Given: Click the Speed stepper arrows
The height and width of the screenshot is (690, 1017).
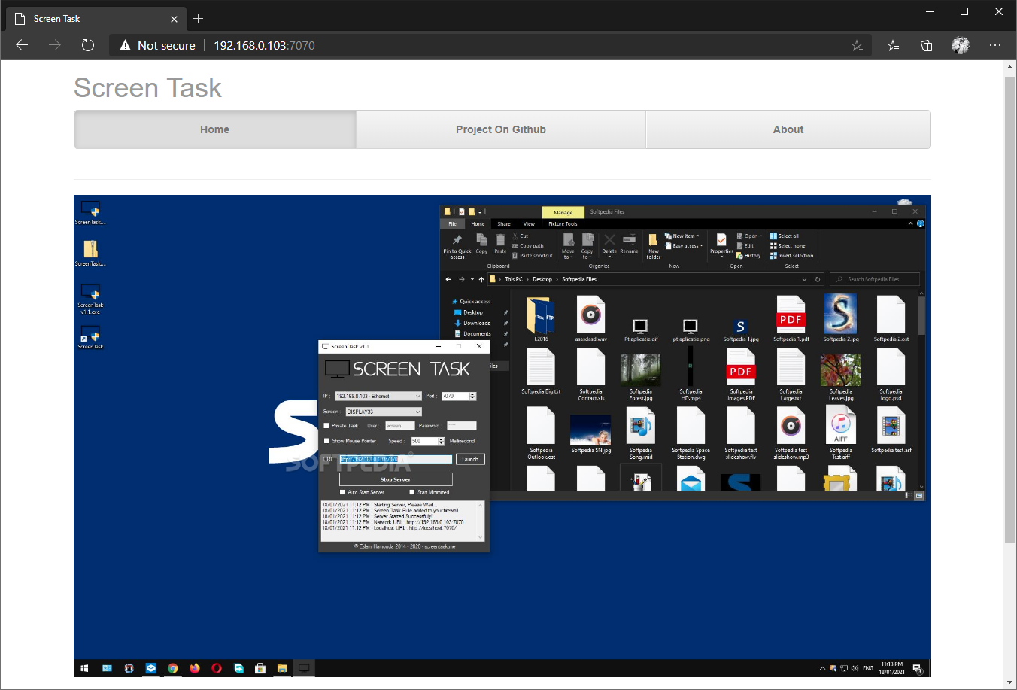Looking at the screenshot, I should point(442,441).
